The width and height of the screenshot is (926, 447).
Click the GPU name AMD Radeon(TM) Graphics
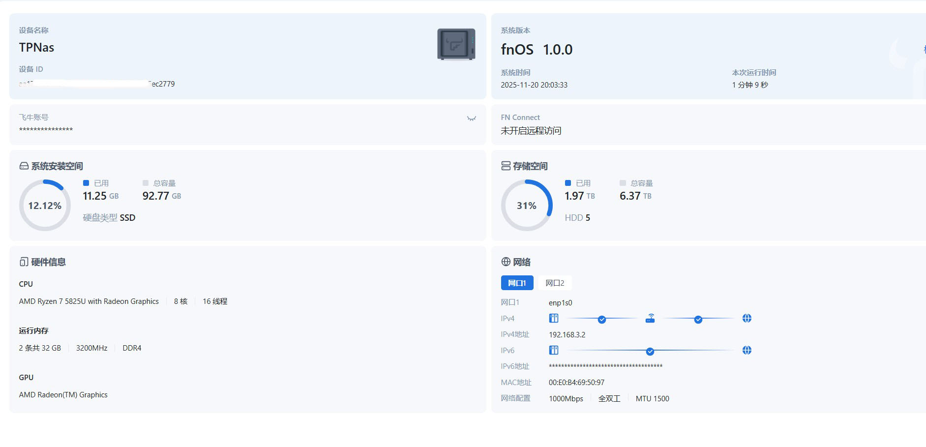coord(63,395)
